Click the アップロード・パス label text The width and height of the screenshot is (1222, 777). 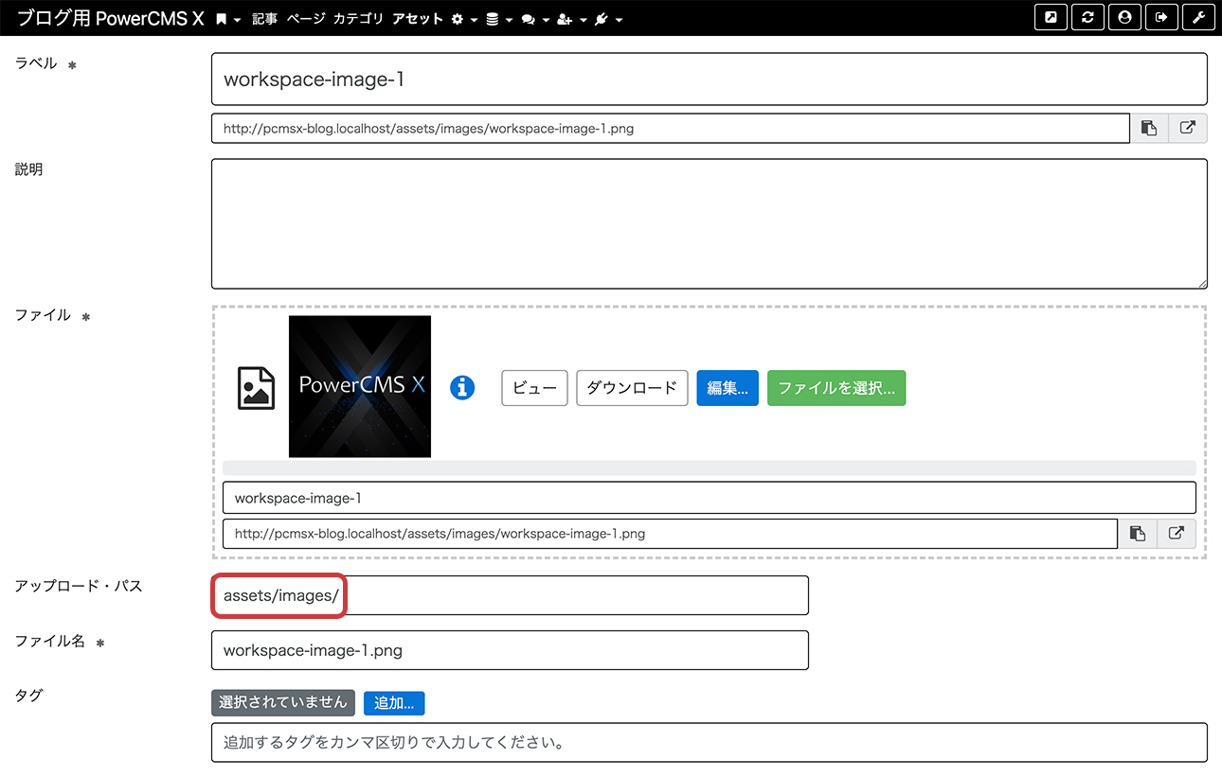click(x=79, y=586)
